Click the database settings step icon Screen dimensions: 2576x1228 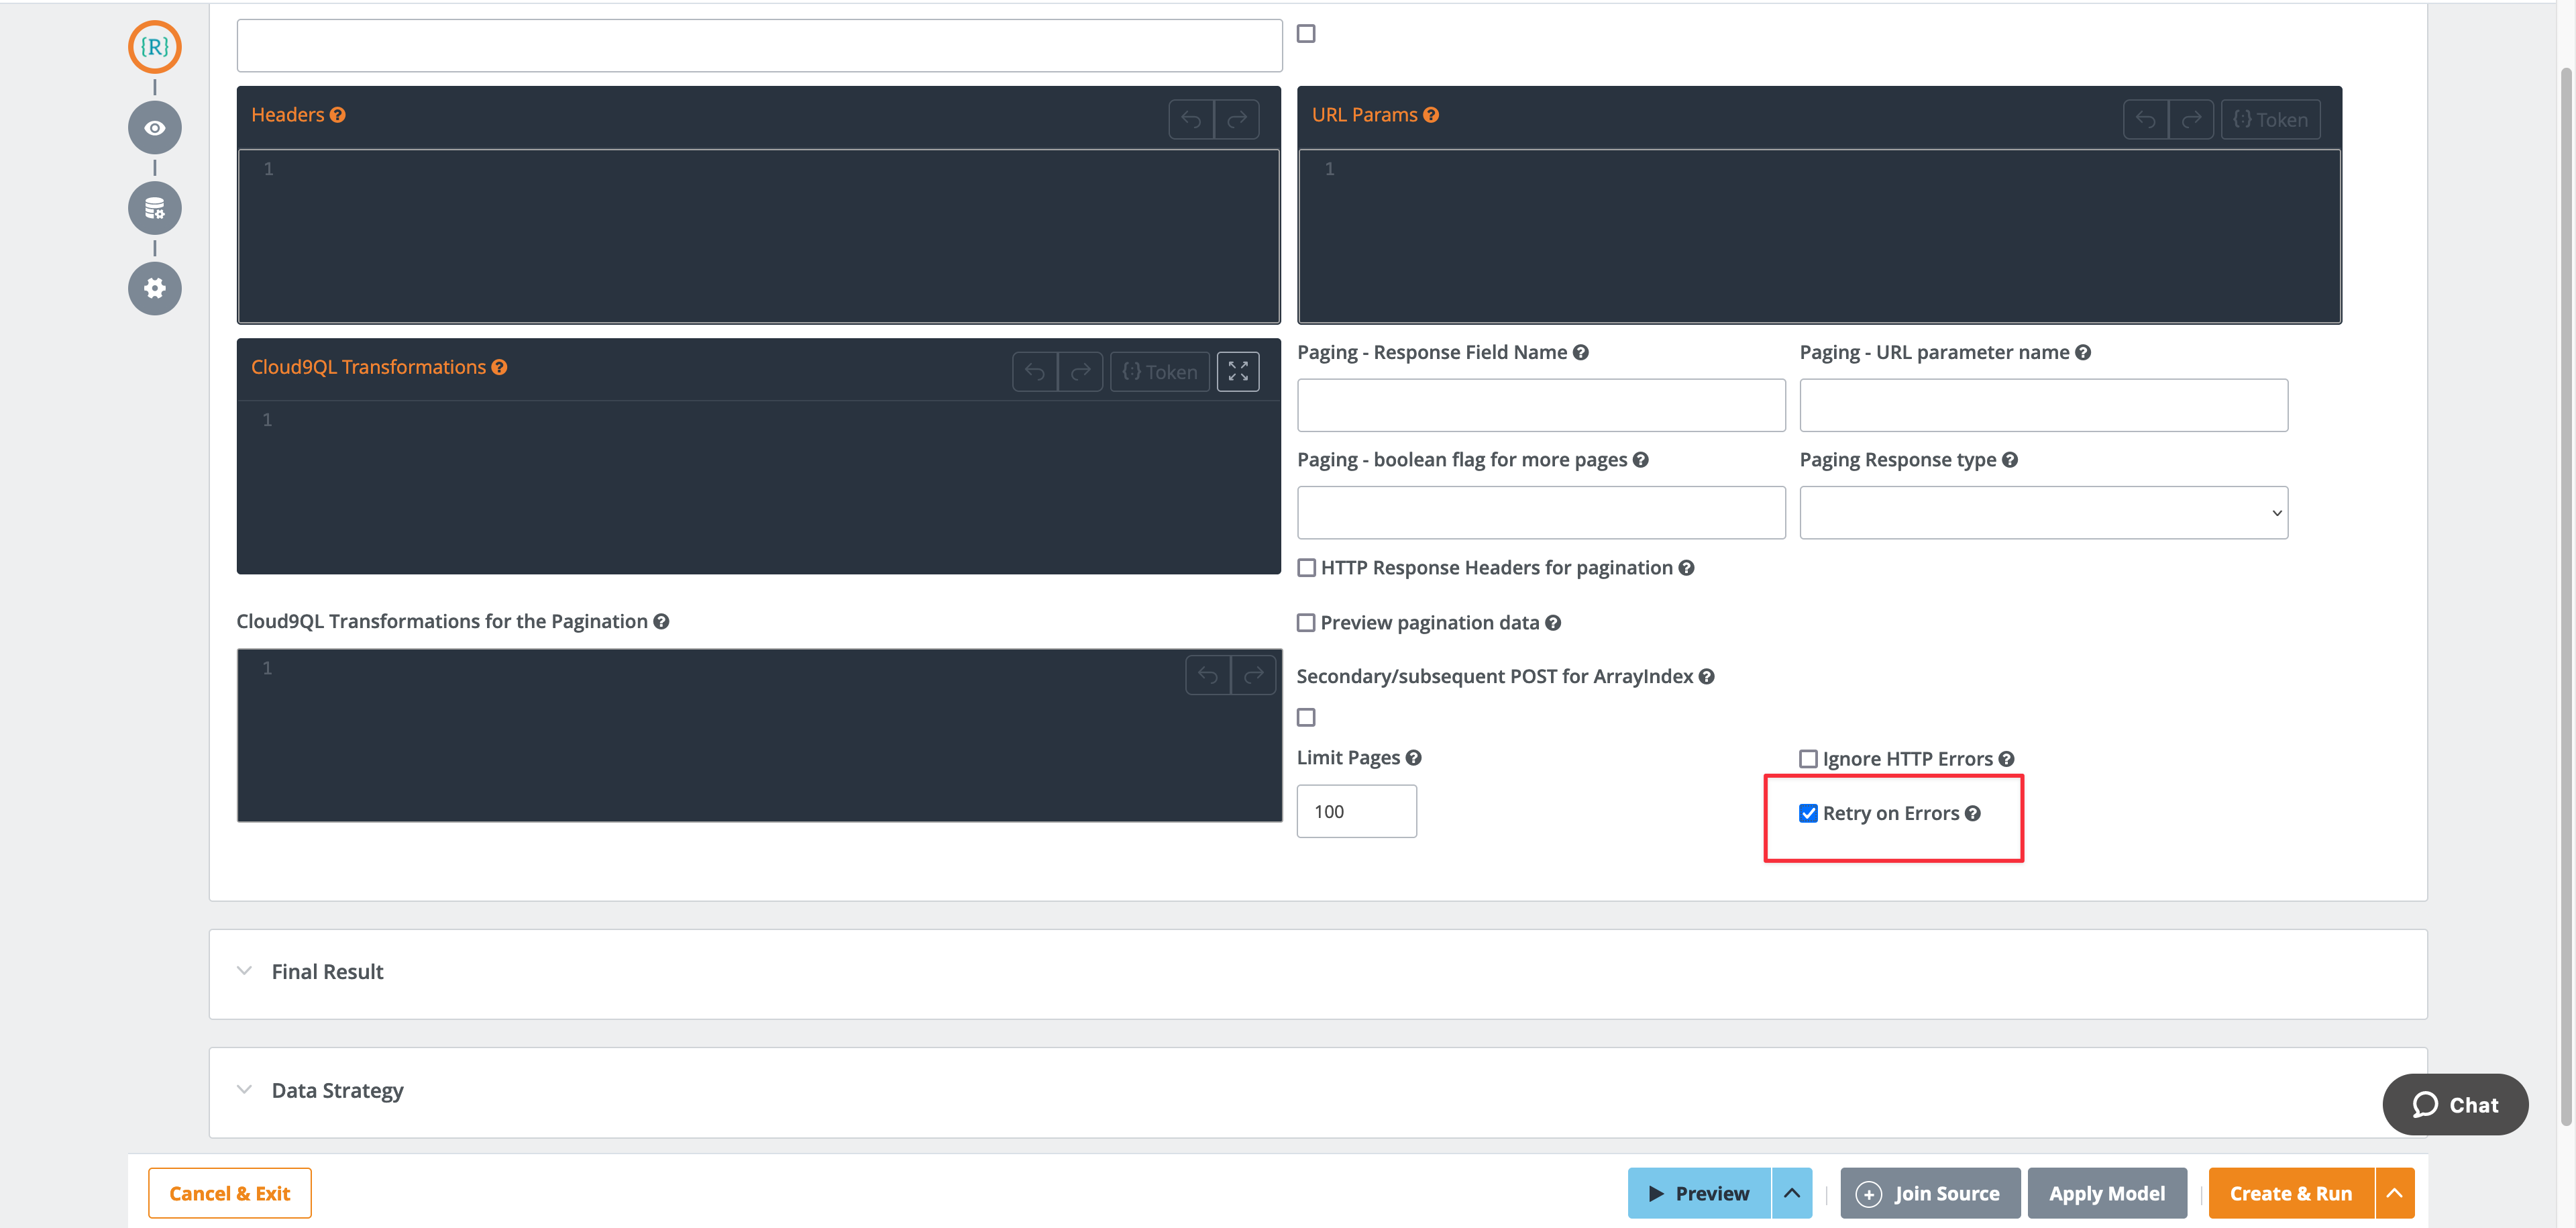coord(154,208)
